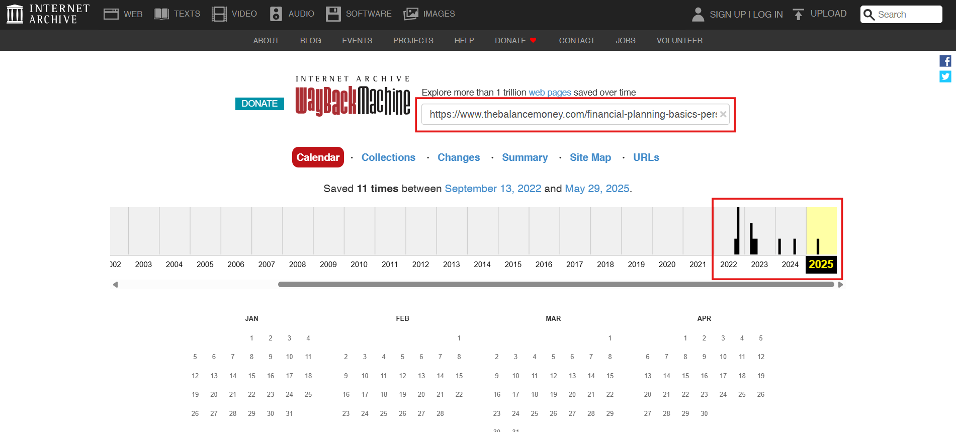Image resolution: width=956 pixels, height=432 pixels.
Task: Select year 2023 on the timeline
Action: [759, 265]
